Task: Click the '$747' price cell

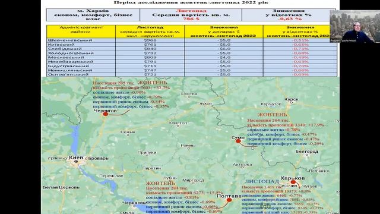Action: click(x=150, y=70)
